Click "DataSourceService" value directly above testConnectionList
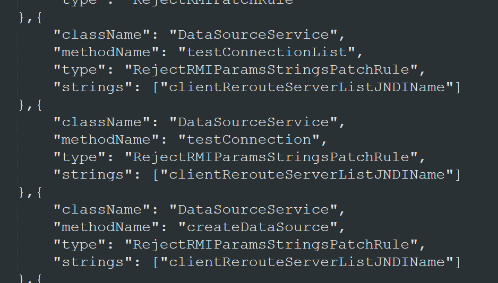The image size is (498, 283). point(253,34)
